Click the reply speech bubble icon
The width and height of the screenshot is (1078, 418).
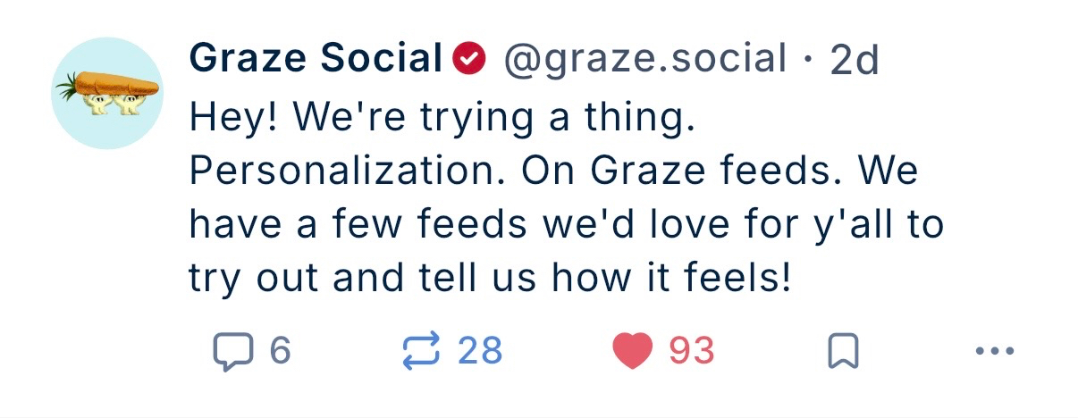click(233, 352)
